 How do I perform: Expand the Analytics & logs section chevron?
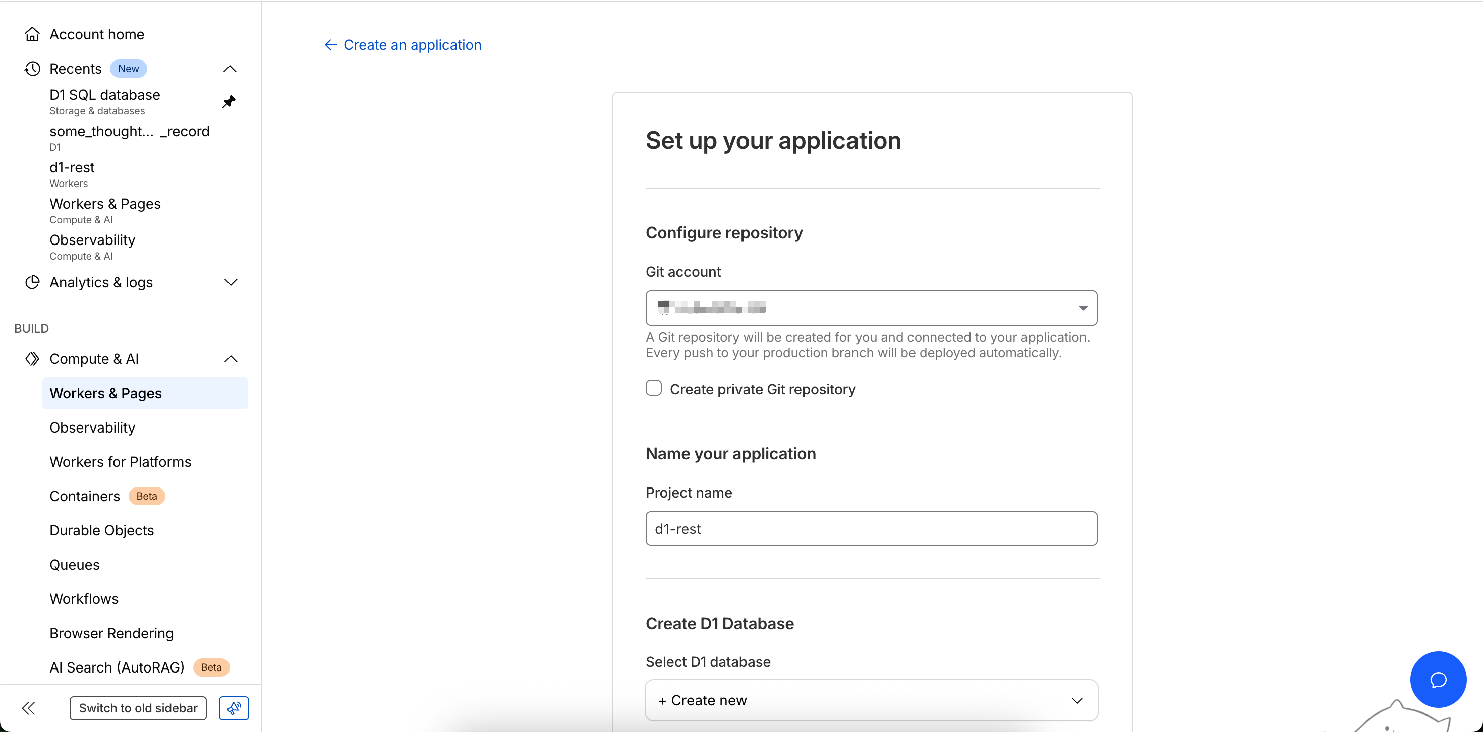click(x=231, y=282)
